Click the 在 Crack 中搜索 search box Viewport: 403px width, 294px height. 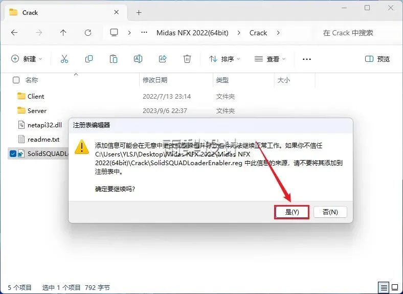pyautogui.click(x=357, y=33)
